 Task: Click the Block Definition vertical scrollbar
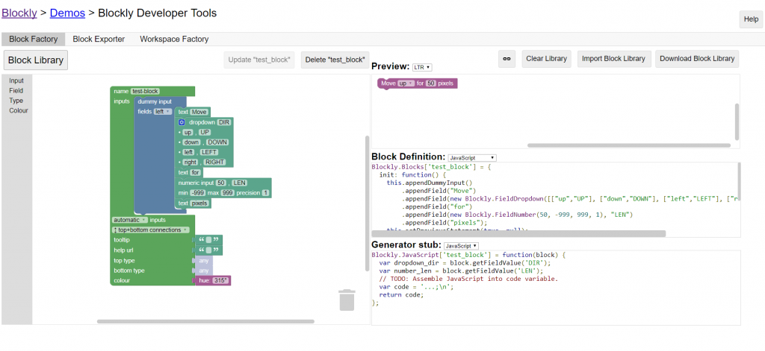(x=738, y=181)
